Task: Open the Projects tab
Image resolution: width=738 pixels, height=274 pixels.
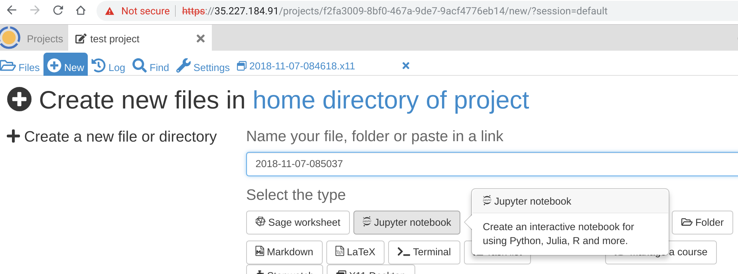Action: [45, 39]
